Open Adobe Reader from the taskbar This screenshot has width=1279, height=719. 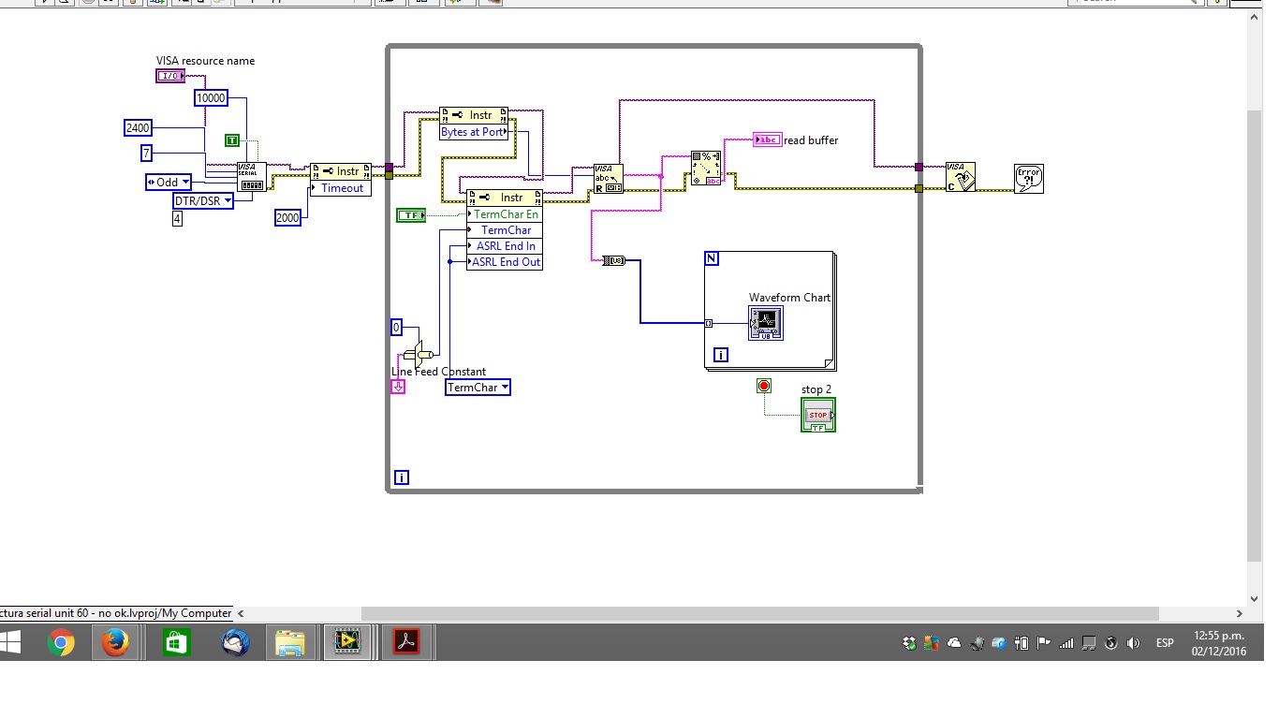click(406, 642)
